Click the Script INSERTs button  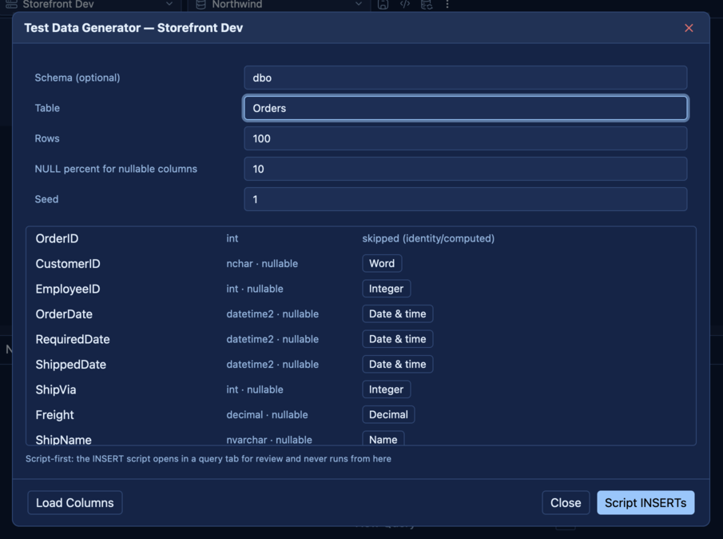646,502
